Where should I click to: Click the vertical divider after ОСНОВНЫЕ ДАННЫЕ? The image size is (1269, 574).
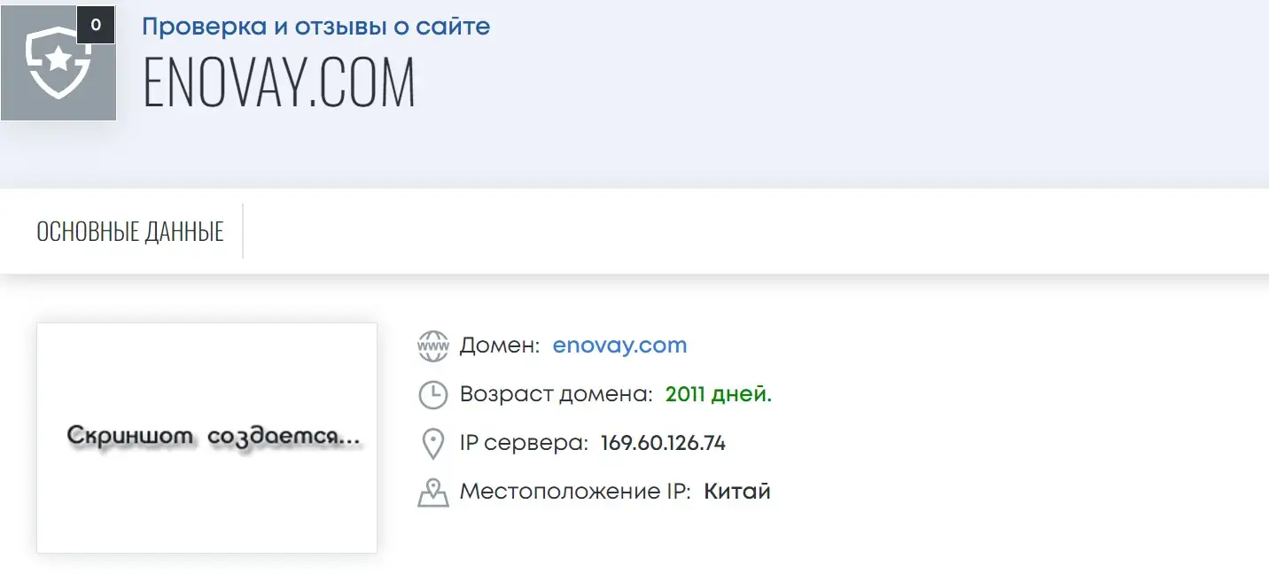pos(243,231)
